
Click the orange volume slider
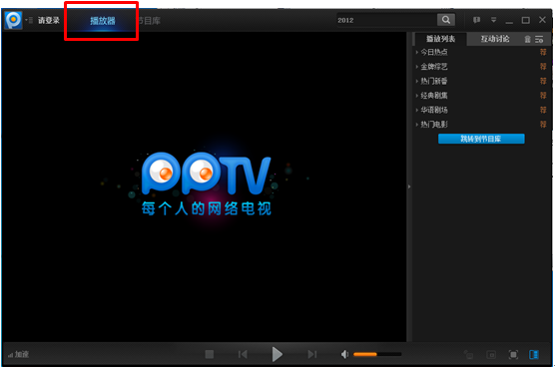click(377, 354)
